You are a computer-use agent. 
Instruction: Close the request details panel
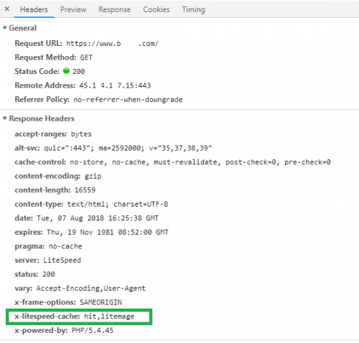(x=7, y=9)
